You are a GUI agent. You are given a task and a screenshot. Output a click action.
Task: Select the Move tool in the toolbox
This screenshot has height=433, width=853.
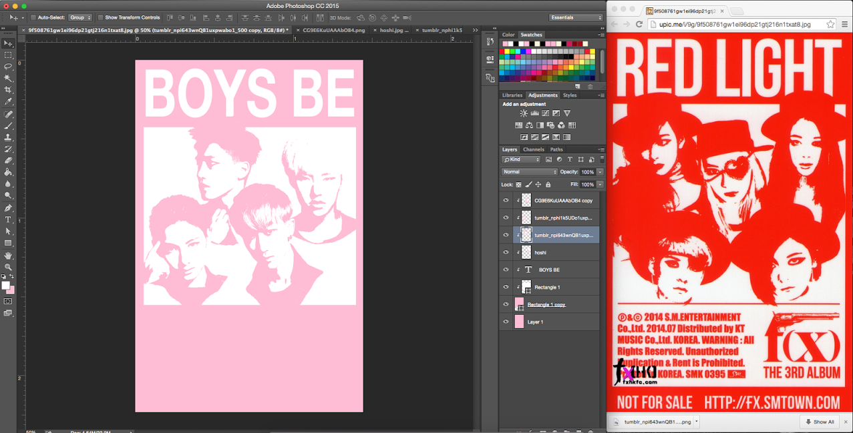pos(8,43)
